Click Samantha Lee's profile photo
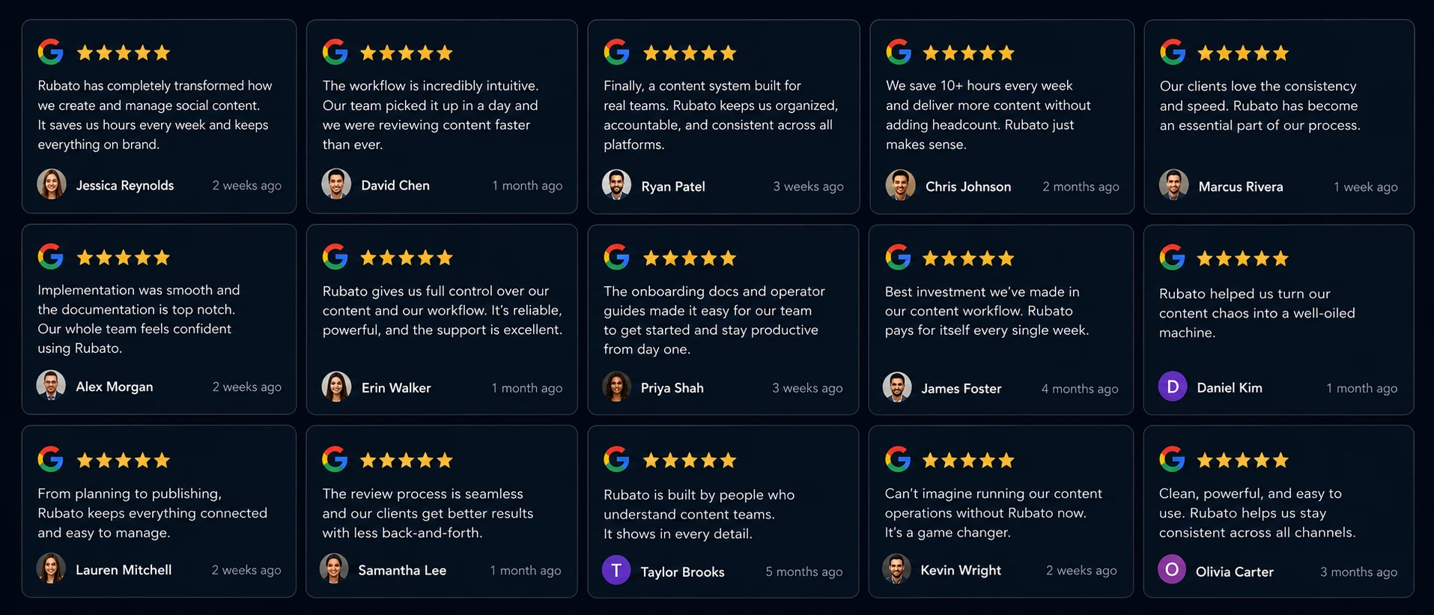This screenshot has width=1434, height=615. 334,569
